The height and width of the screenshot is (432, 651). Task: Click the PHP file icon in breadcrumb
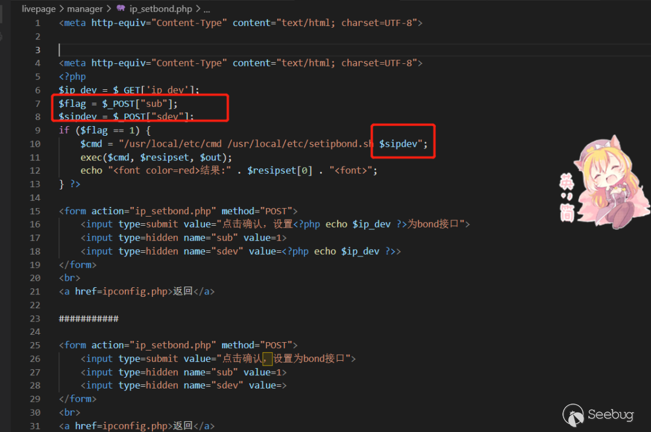(121, 8)
